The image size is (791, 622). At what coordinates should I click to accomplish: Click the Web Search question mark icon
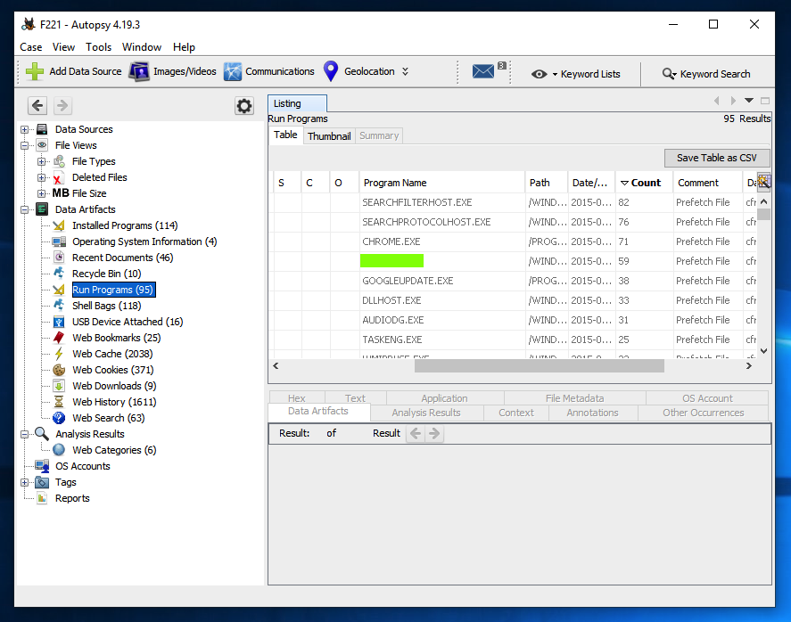[59, 418]
